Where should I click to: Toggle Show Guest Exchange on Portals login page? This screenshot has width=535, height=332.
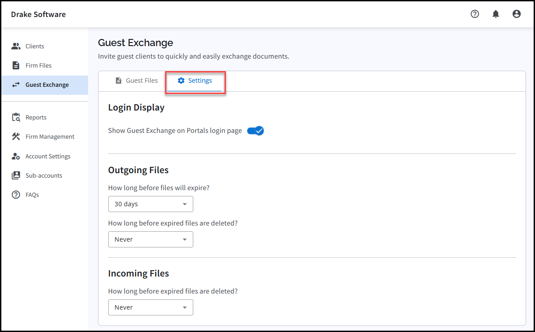[255, 131]
